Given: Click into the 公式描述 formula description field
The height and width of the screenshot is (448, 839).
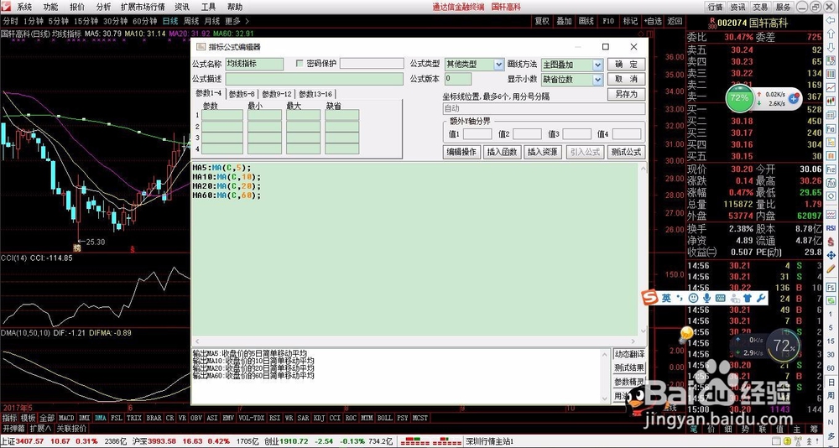Looking at the screenshot, I should pos(314,79).
